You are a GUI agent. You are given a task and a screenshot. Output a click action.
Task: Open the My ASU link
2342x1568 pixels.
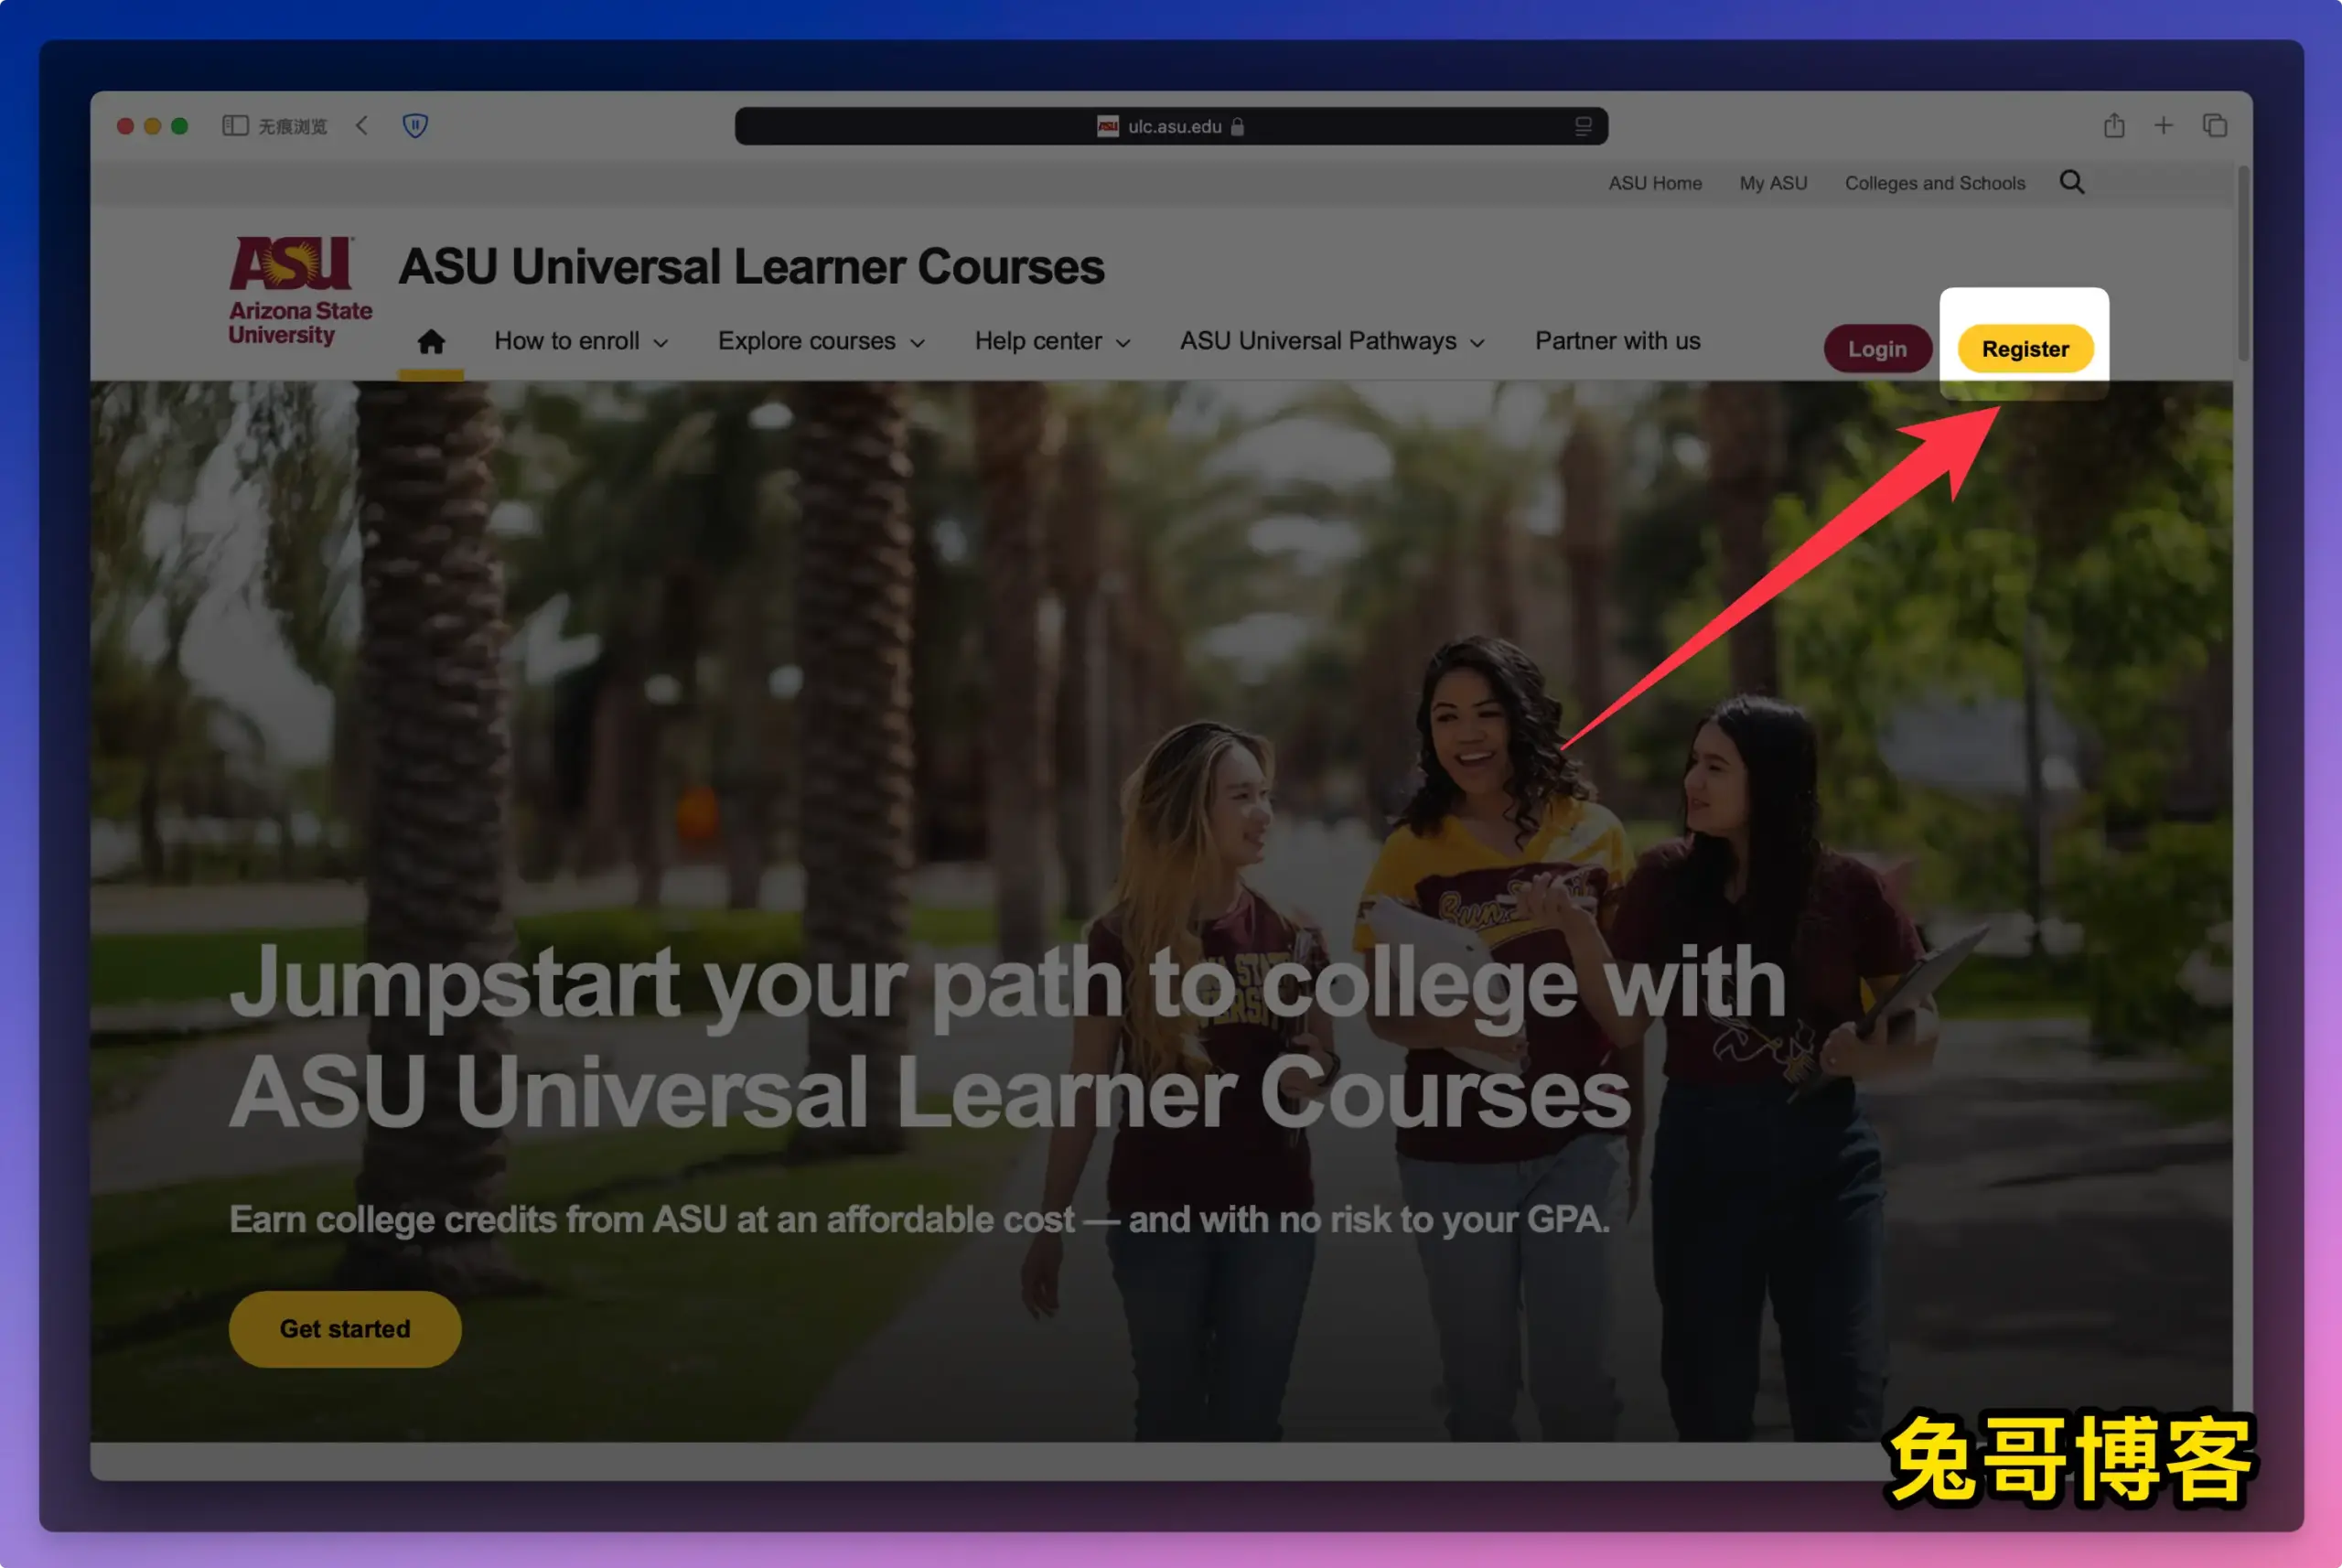(x=1773, y=183)
